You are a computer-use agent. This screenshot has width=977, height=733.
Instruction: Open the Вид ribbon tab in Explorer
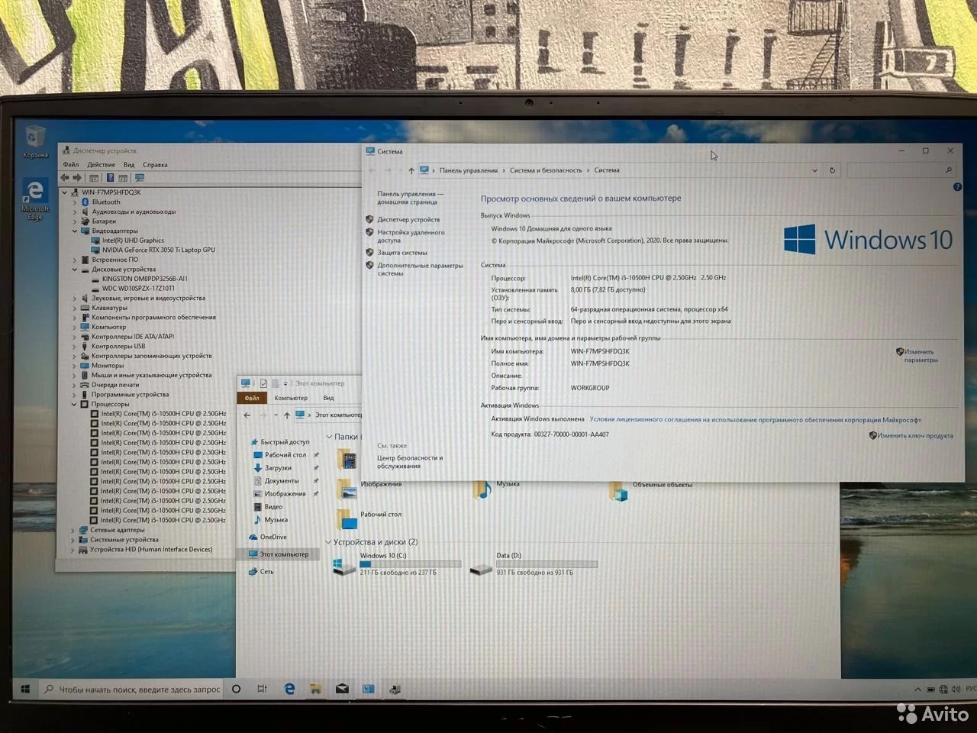tap(328, 398)
